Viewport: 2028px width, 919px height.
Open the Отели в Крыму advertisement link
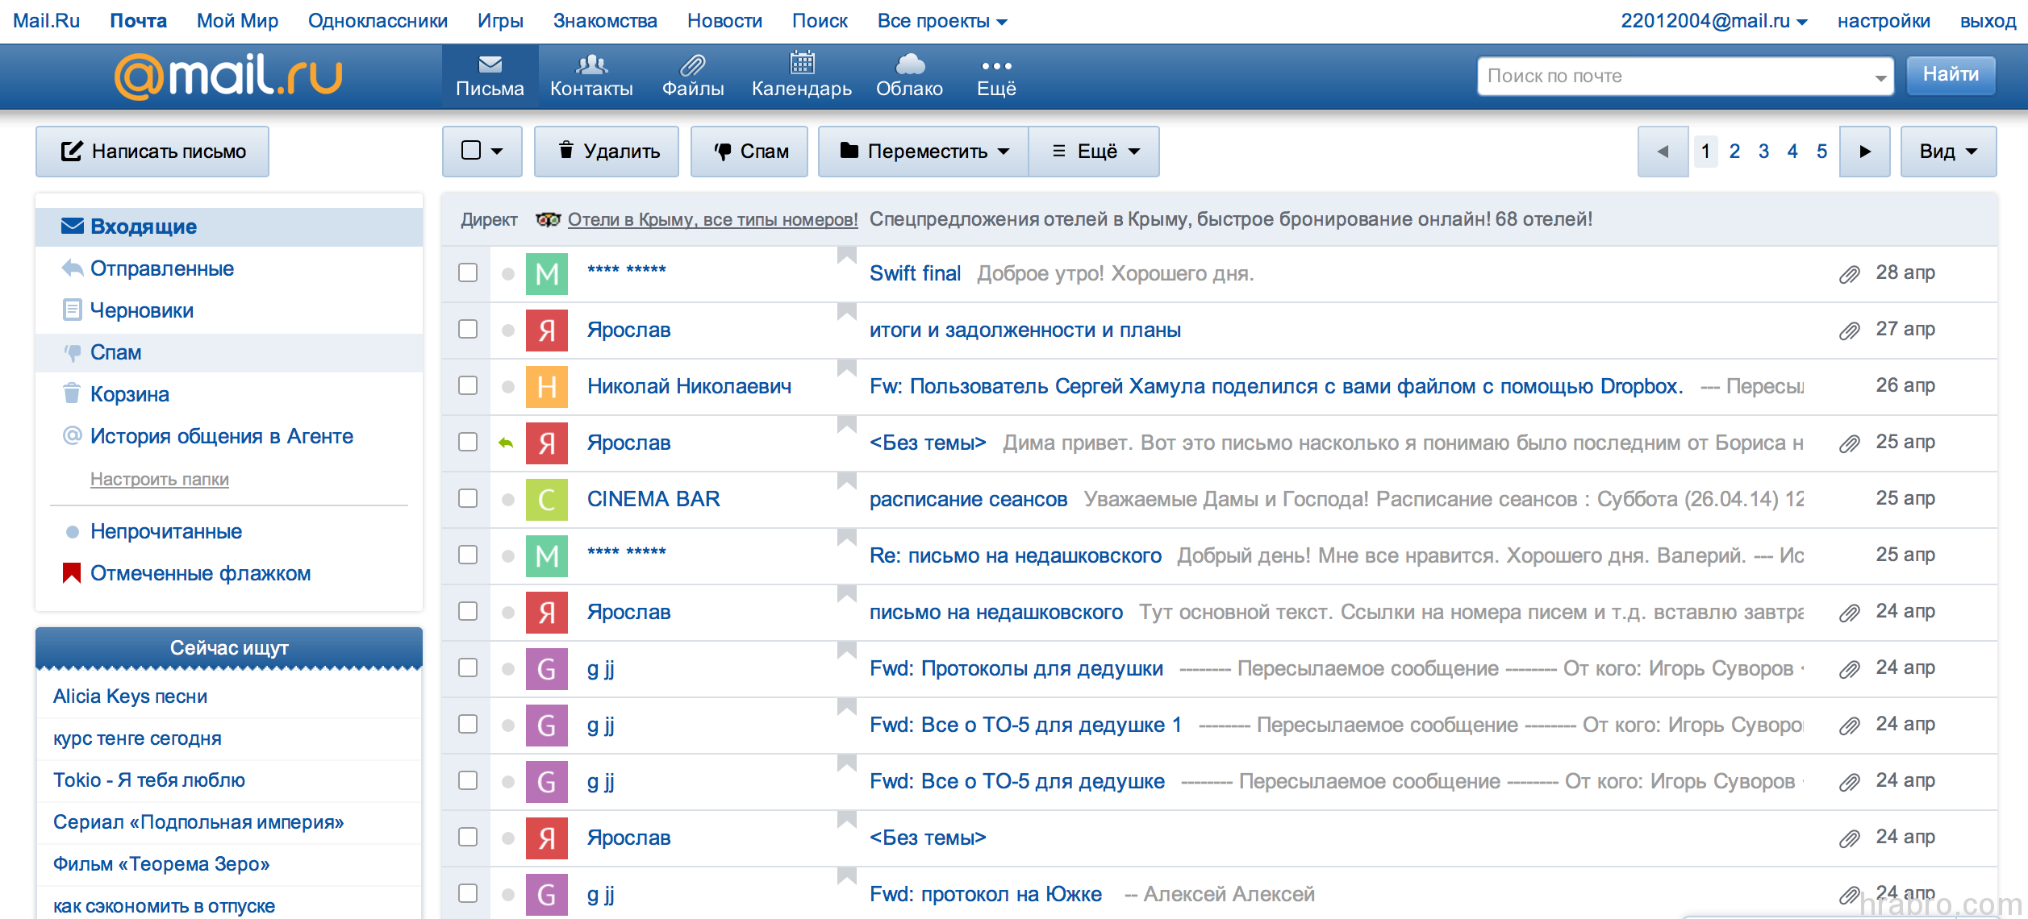click(713, 218)
